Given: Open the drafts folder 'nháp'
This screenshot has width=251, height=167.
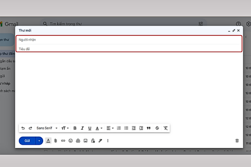Looking at the screenshot, I should [5, 83].
